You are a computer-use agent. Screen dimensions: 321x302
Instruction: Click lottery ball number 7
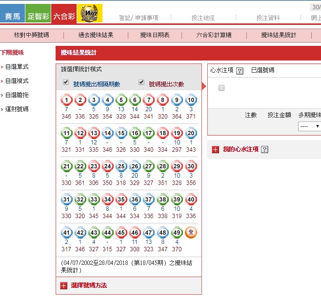coord(149,101)
